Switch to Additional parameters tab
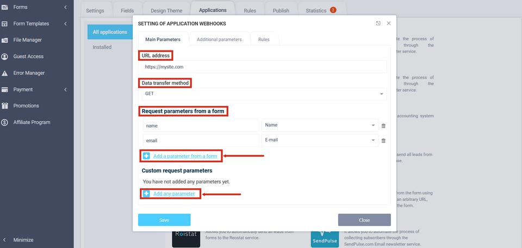Image resolution: width=522 pixels, height=248 pixels. tap(219, 40)
